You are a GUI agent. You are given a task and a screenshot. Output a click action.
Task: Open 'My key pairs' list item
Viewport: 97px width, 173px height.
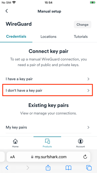pos(48,127)
